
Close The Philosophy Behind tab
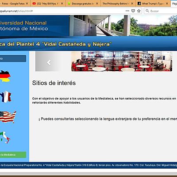pyautogui.click(x=132, y=4)
